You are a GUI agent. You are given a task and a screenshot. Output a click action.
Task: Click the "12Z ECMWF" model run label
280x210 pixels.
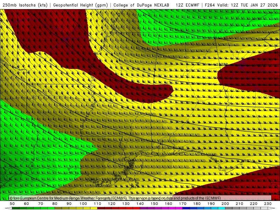coord(187,5)
